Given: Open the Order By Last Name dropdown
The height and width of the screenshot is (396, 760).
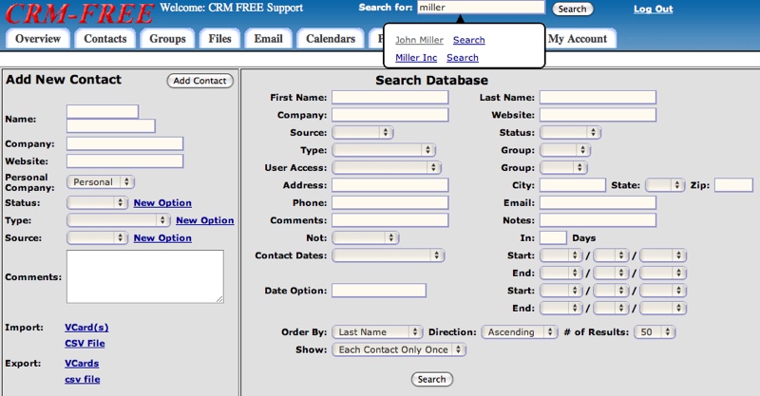Looking at the screenshot, I should tap(377, 332).
